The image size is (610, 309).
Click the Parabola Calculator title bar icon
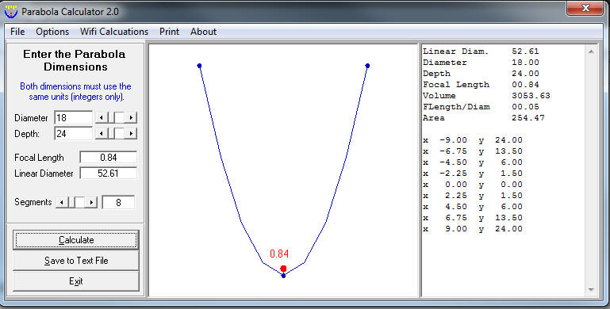tap(11, 11)
